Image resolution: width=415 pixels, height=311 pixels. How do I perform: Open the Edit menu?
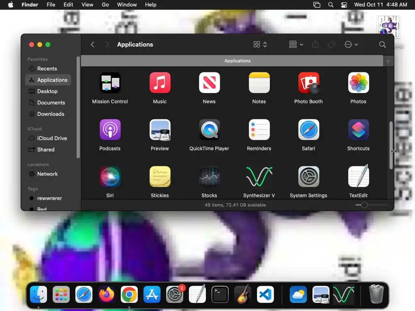[68, 5]
